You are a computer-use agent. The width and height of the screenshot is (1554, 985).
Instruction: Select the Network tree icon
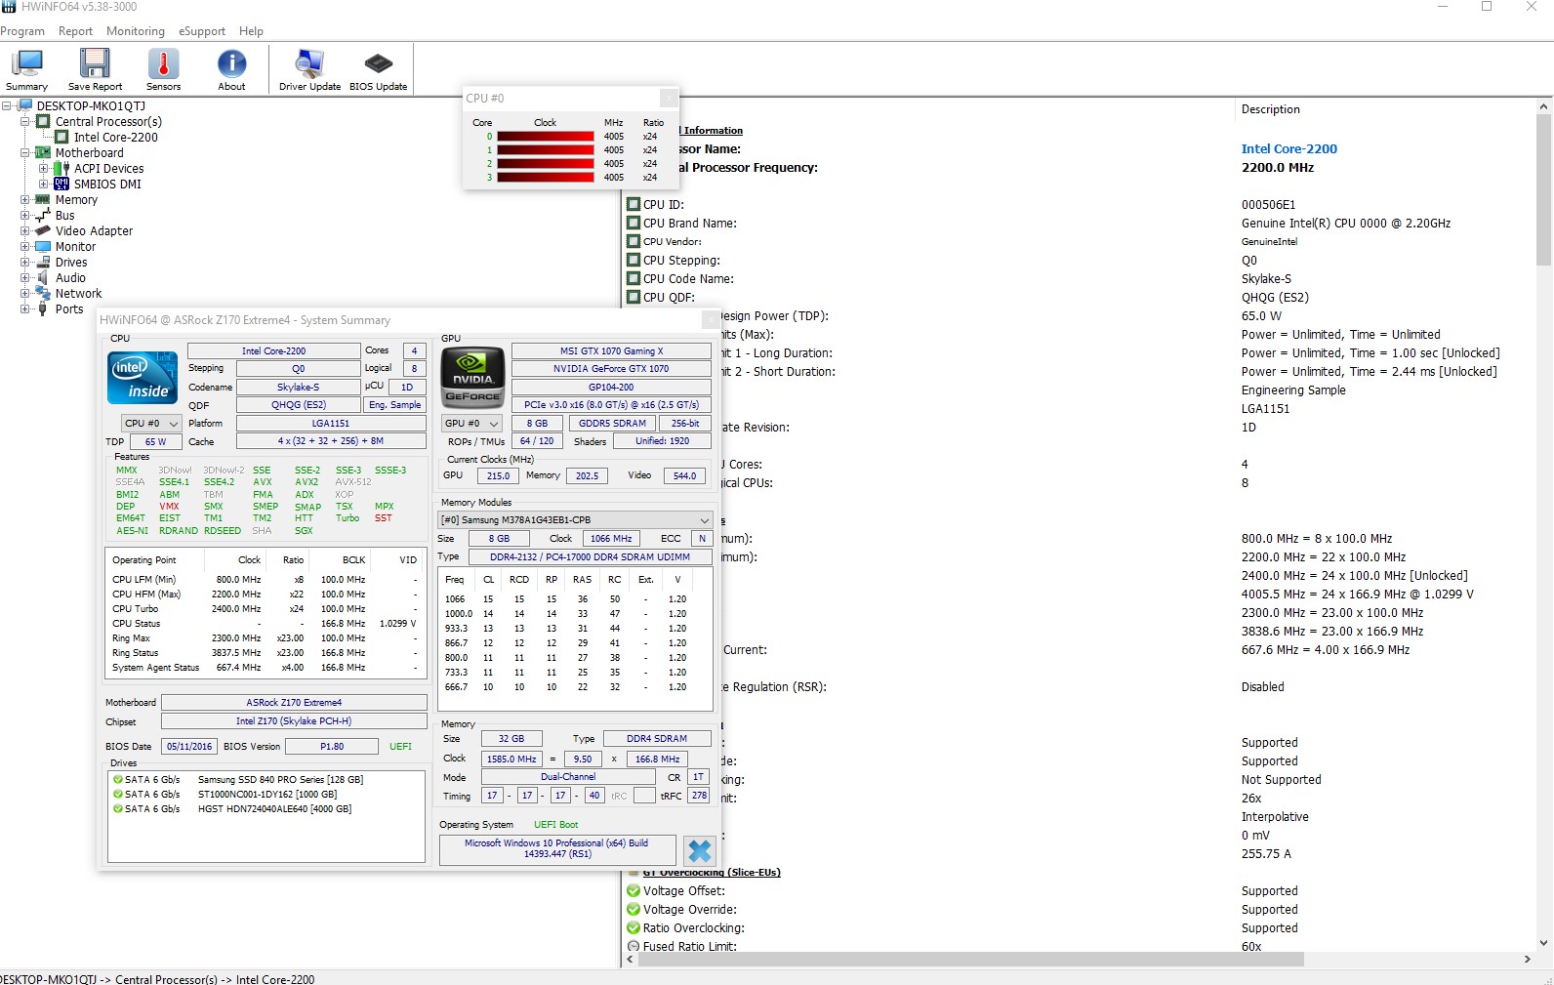click(x=43, y=293)
